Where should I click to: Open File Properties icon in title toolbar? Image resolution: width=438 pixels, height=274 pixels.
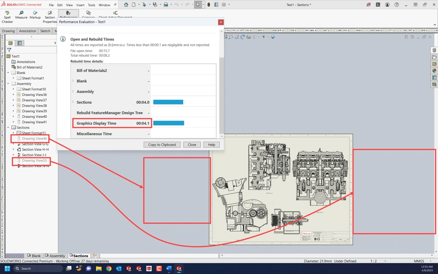[216, 5]
